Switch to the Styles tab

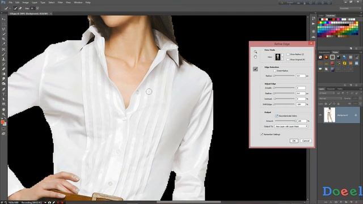[335, 52]
